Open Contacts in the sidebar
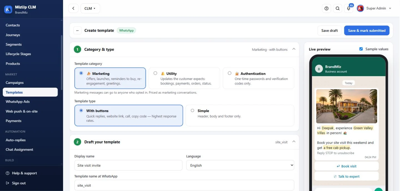This screenshot has height=191, width=400. (x=13, y=25)
